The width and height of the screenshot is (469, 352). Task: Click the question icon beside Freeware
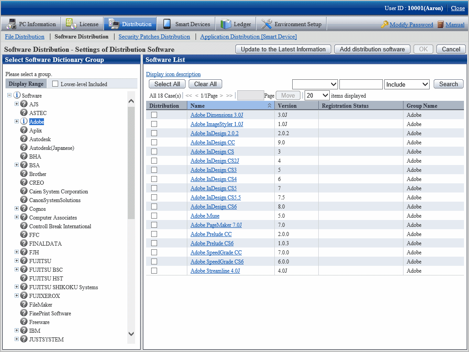(24, 321)
